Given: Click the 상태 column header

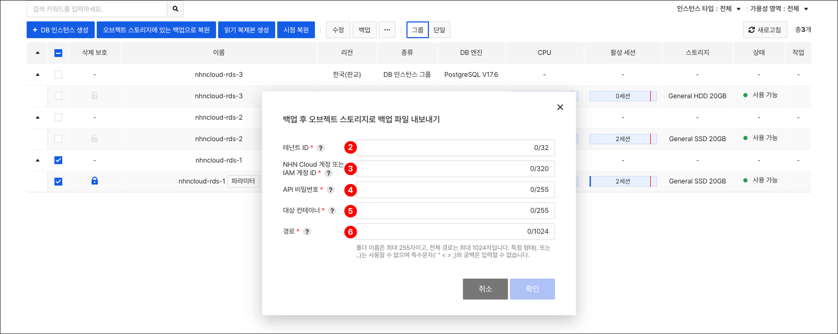Looking at the screenshot, I should [759, 53].
